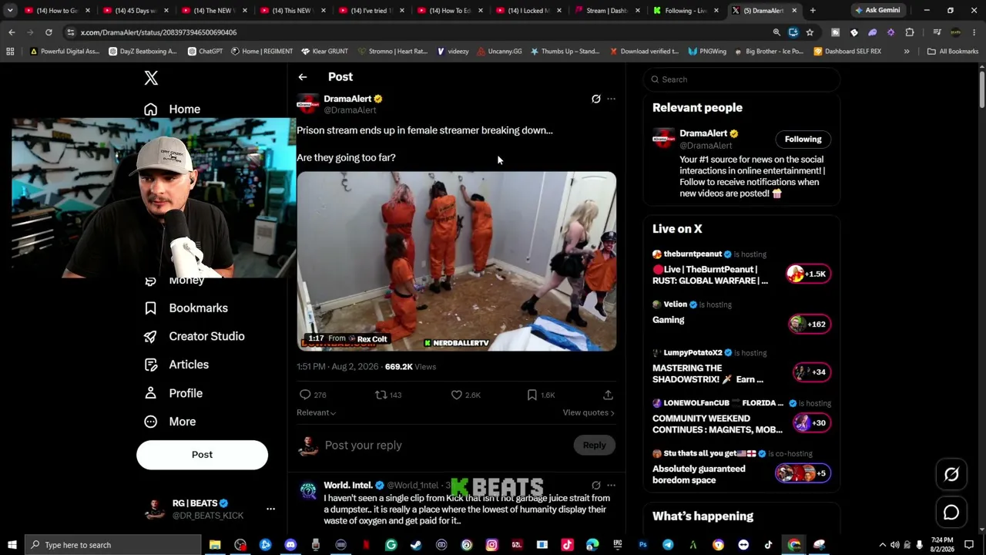This screenshot has width=986, height=555.
Task: Open Discord from the taskbar
Action: pos(290,545)
